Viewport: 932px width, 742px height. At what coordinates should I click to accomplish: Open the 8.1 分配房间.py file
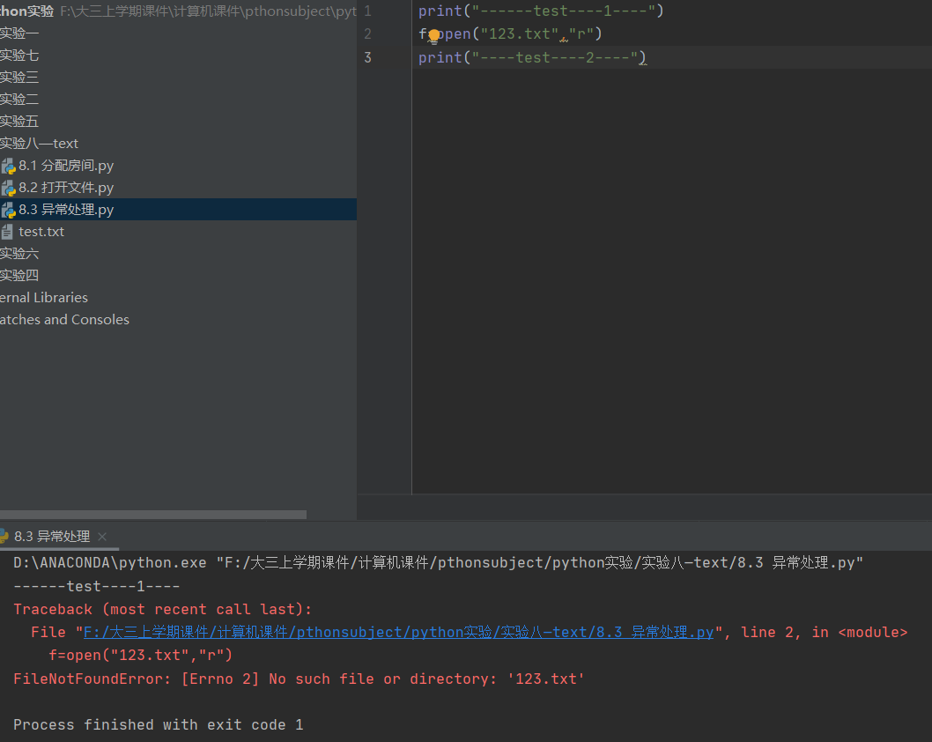tap(65, 166)
